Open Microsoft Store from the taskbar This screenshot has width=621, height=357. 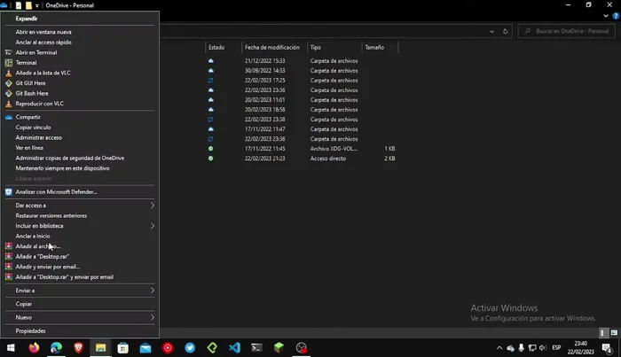pos(122,347)
